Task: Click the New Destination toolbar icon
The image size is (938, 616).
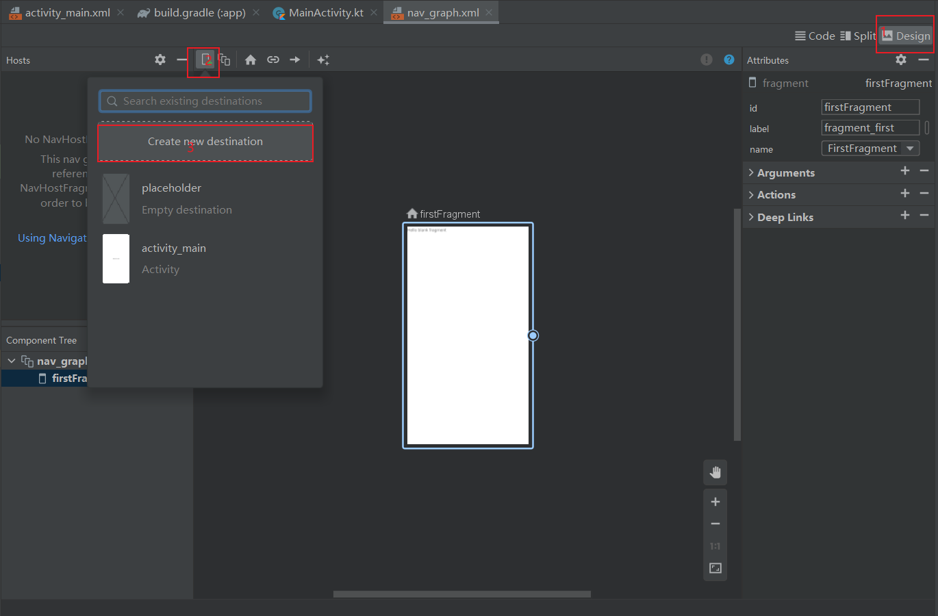Action: pyautogui.click(x=205, y=60)
